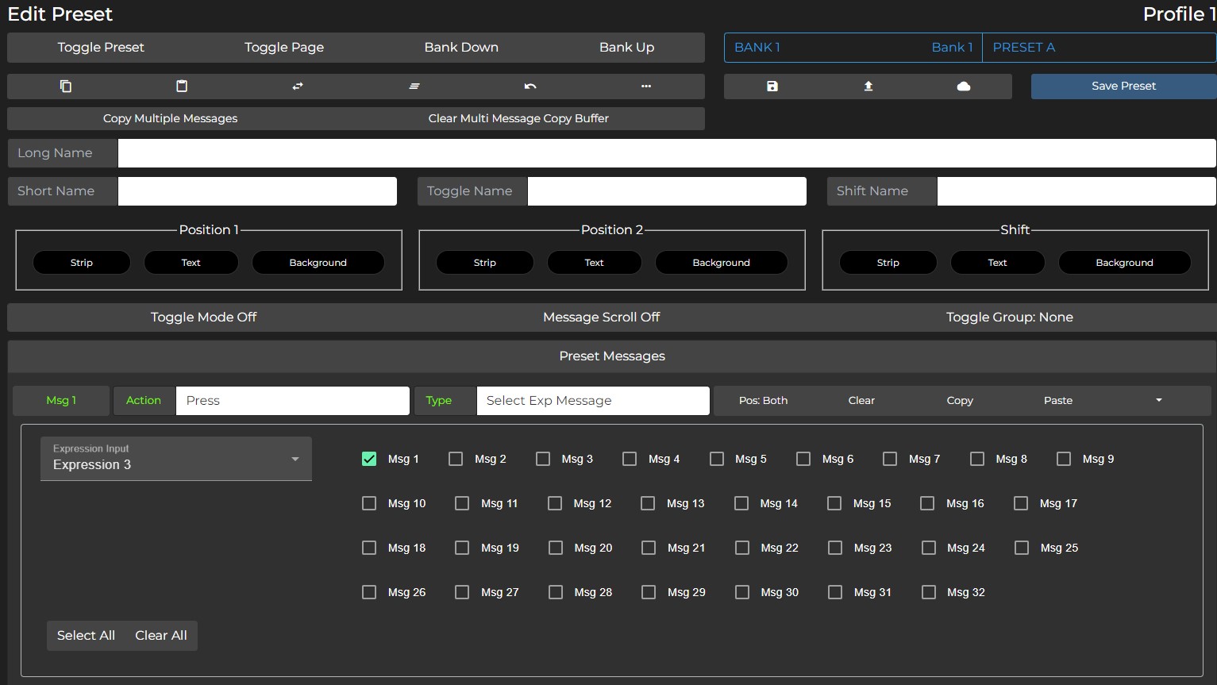1217x685 pixels.
Task: Click the cloud icon
Action: pyautogui.click(x=964, y=87)
